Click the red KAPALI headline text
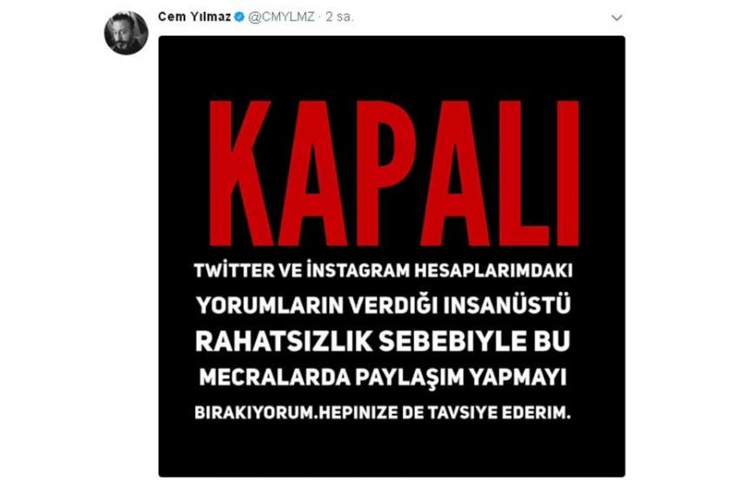The height and width of the screenshot is (487, 731). pyautogui.click(x=394, y=173)
